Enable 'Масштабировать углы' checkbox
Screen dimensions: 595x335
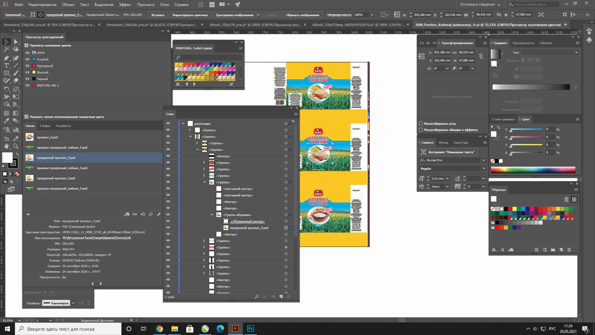[421, 123]
